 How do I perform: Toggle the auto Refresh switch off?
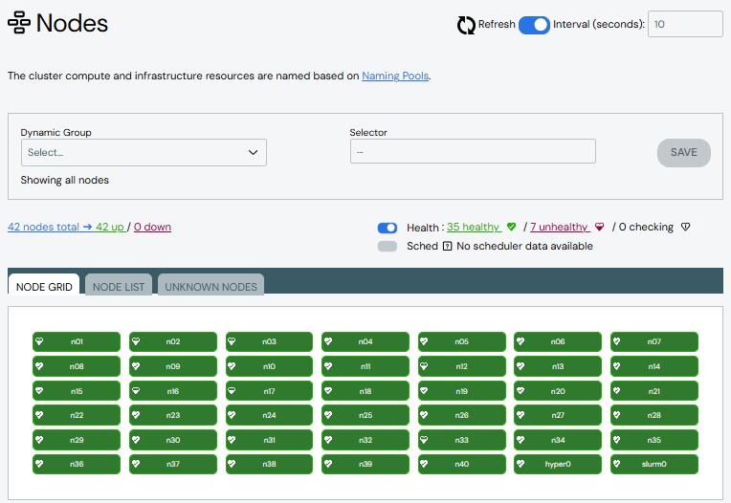point(534,25)
